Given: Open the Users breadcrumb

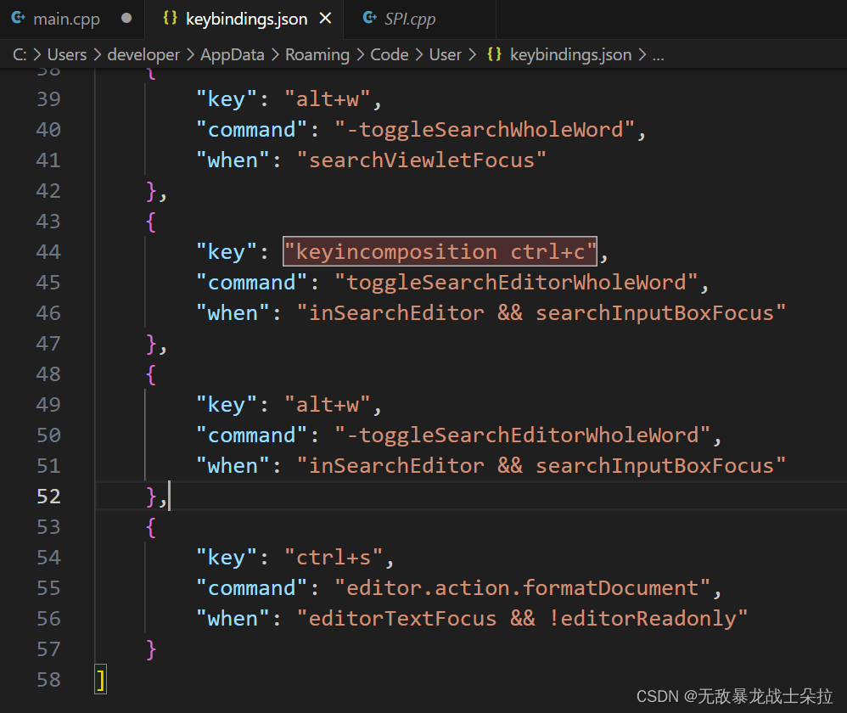Looking at the screenshot, I should coord(67,54).
